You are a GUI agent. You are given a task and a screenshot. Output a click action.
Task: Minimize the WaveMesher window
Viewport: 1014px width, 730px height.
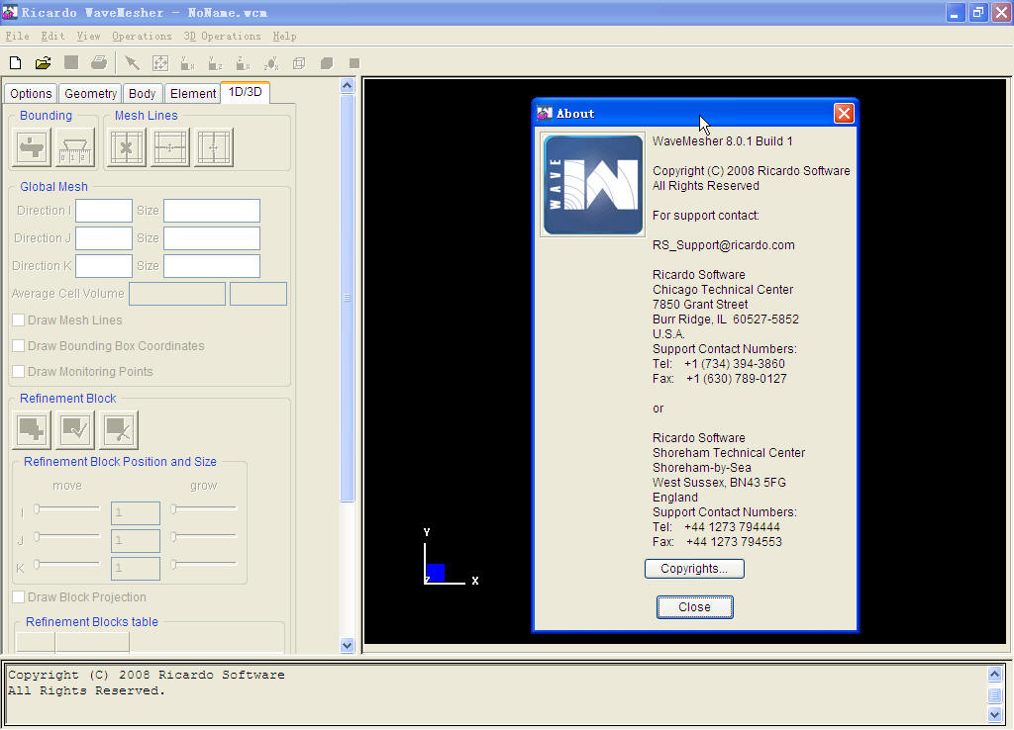click(955, 12)
